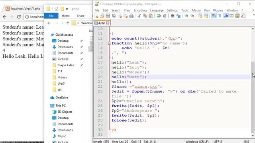
Task: Reload the browser page
Action: click(19, 17)
